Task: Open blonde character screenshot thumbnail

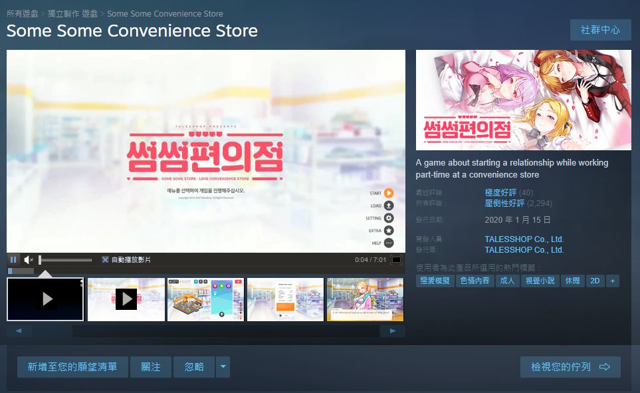Action: 366,299
